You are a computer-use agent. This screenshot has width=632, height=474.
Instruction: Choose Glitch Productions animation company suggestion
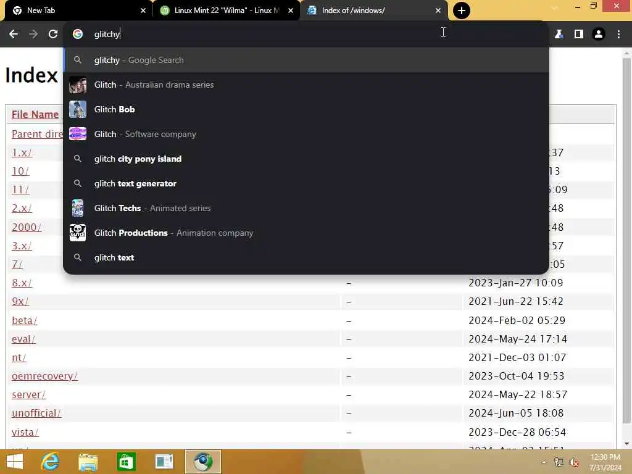[306, 233]
